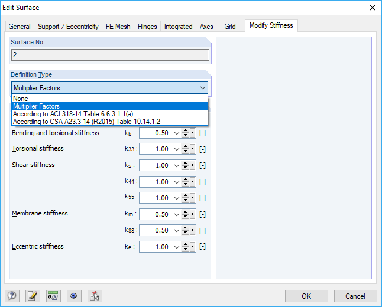Open the k55 right-arrow menu button

click(x=192, y=198)
